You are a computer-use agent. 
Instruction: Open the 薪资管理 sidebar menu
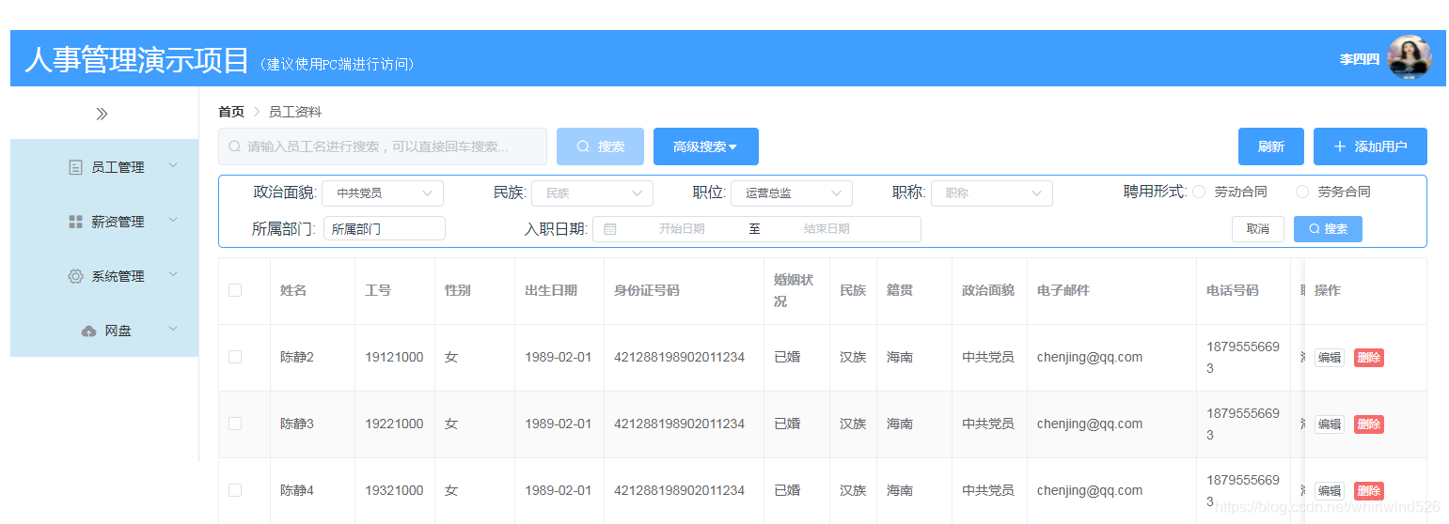104,222
